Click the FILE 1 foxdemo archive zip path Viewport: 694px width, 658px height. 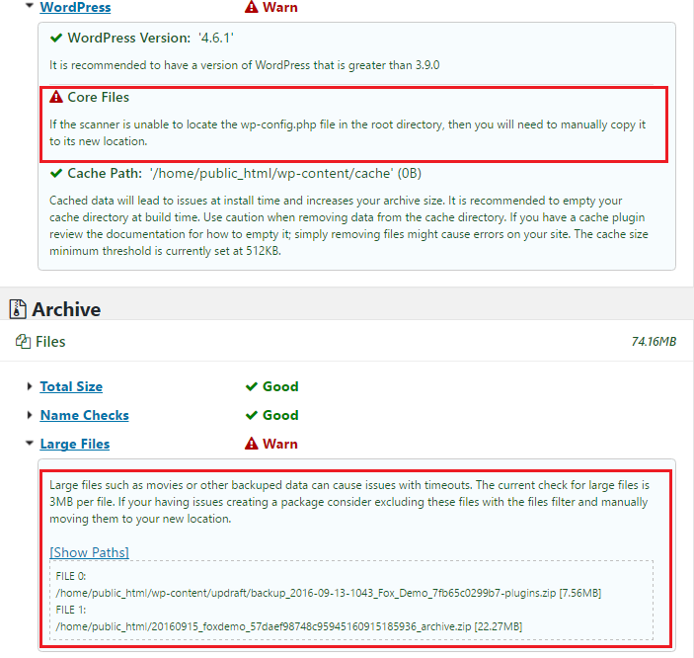coord(288,626)
